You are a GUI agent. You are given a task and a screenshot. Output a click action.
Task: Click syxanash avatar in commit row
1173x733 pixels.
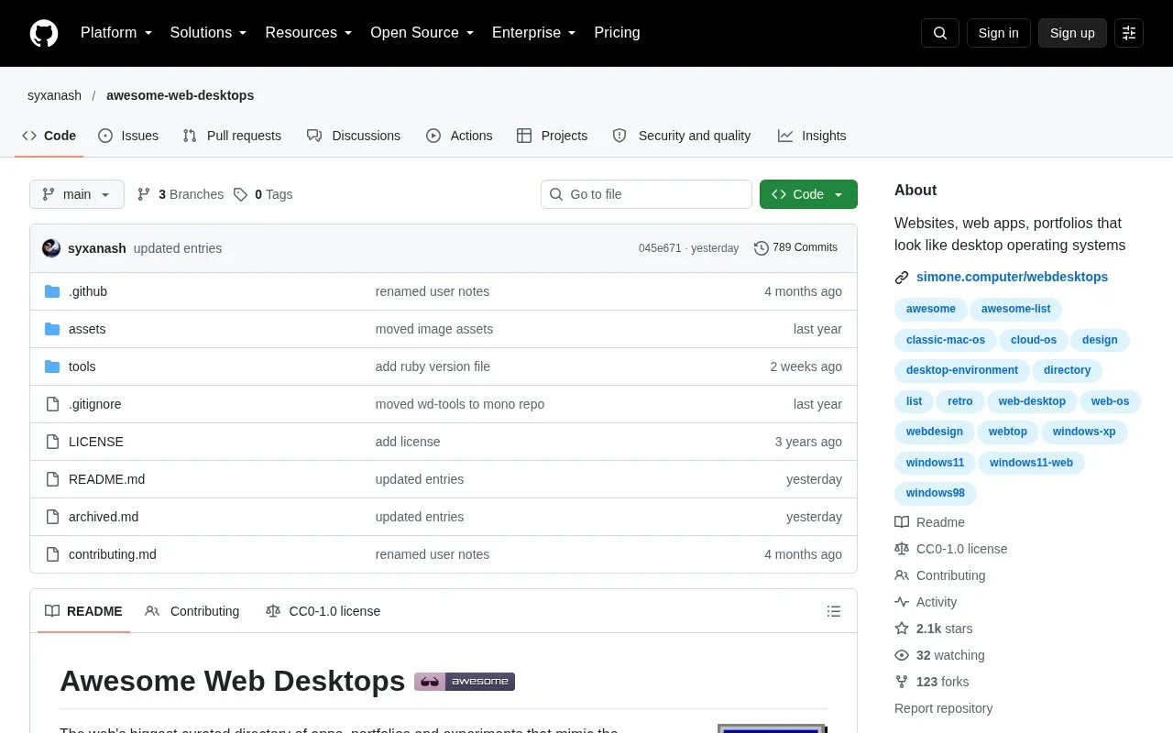pos(51,248)
